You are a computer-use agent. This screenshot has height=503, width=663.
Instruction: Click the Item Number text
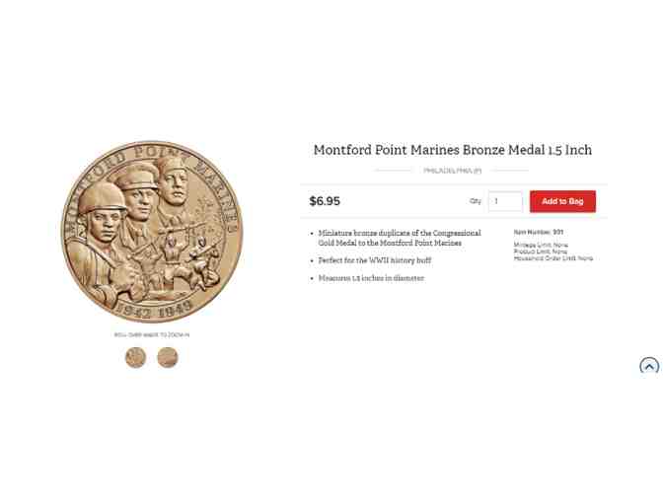tap(539, 232)
